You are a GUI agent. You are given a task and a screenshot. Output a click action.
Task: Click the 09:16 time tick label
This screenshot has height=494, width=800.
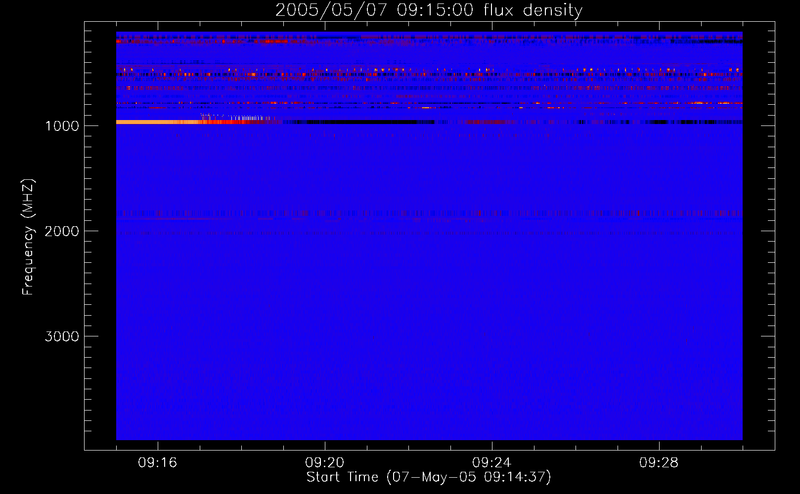click(x=158, y=463)
